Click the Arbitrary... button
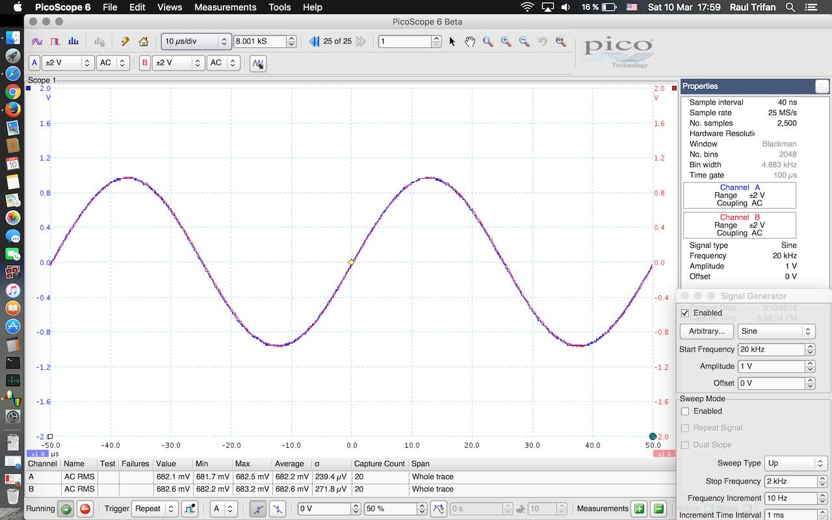832x520 pixels. 707,331
